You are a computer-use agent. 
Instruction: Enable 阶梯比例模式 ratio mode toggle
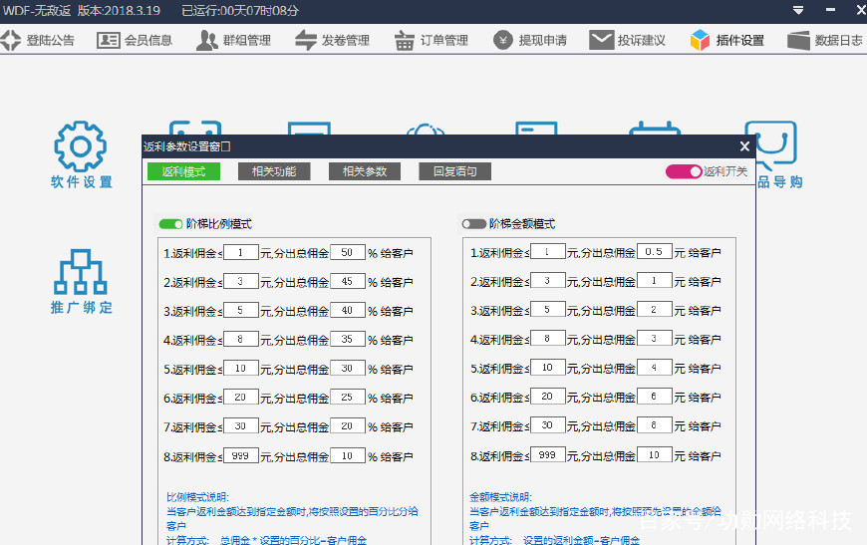(x=170, y=224)
